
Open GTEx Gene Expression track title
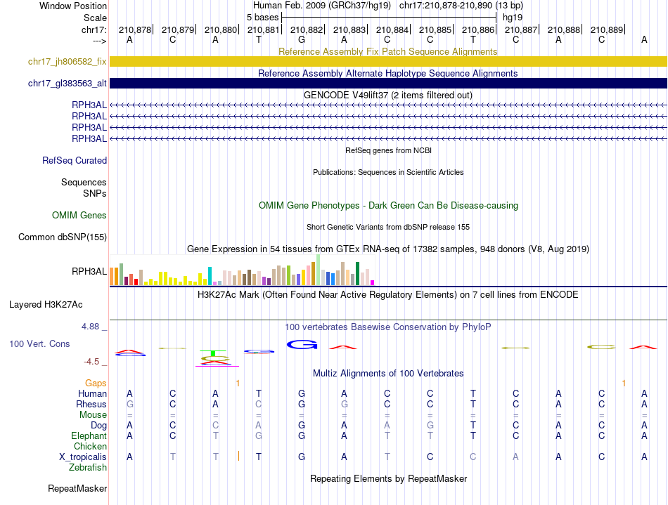point(388,249)
